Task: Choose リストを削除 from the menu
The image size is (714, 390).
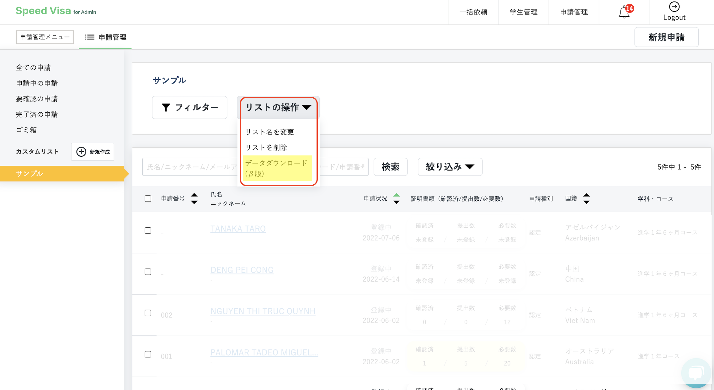Action: [x=266, y=148]
